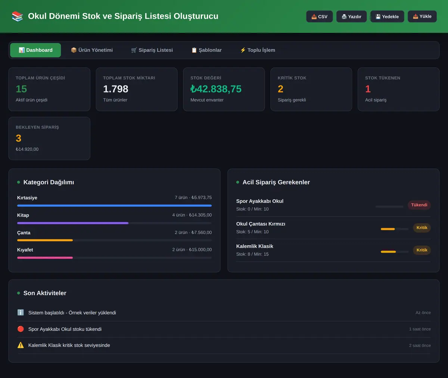The height and width of the screenshot is (378, 448).
Task: Click the Spor Ayakkabı Okul item name
Action: coord(260,201)
